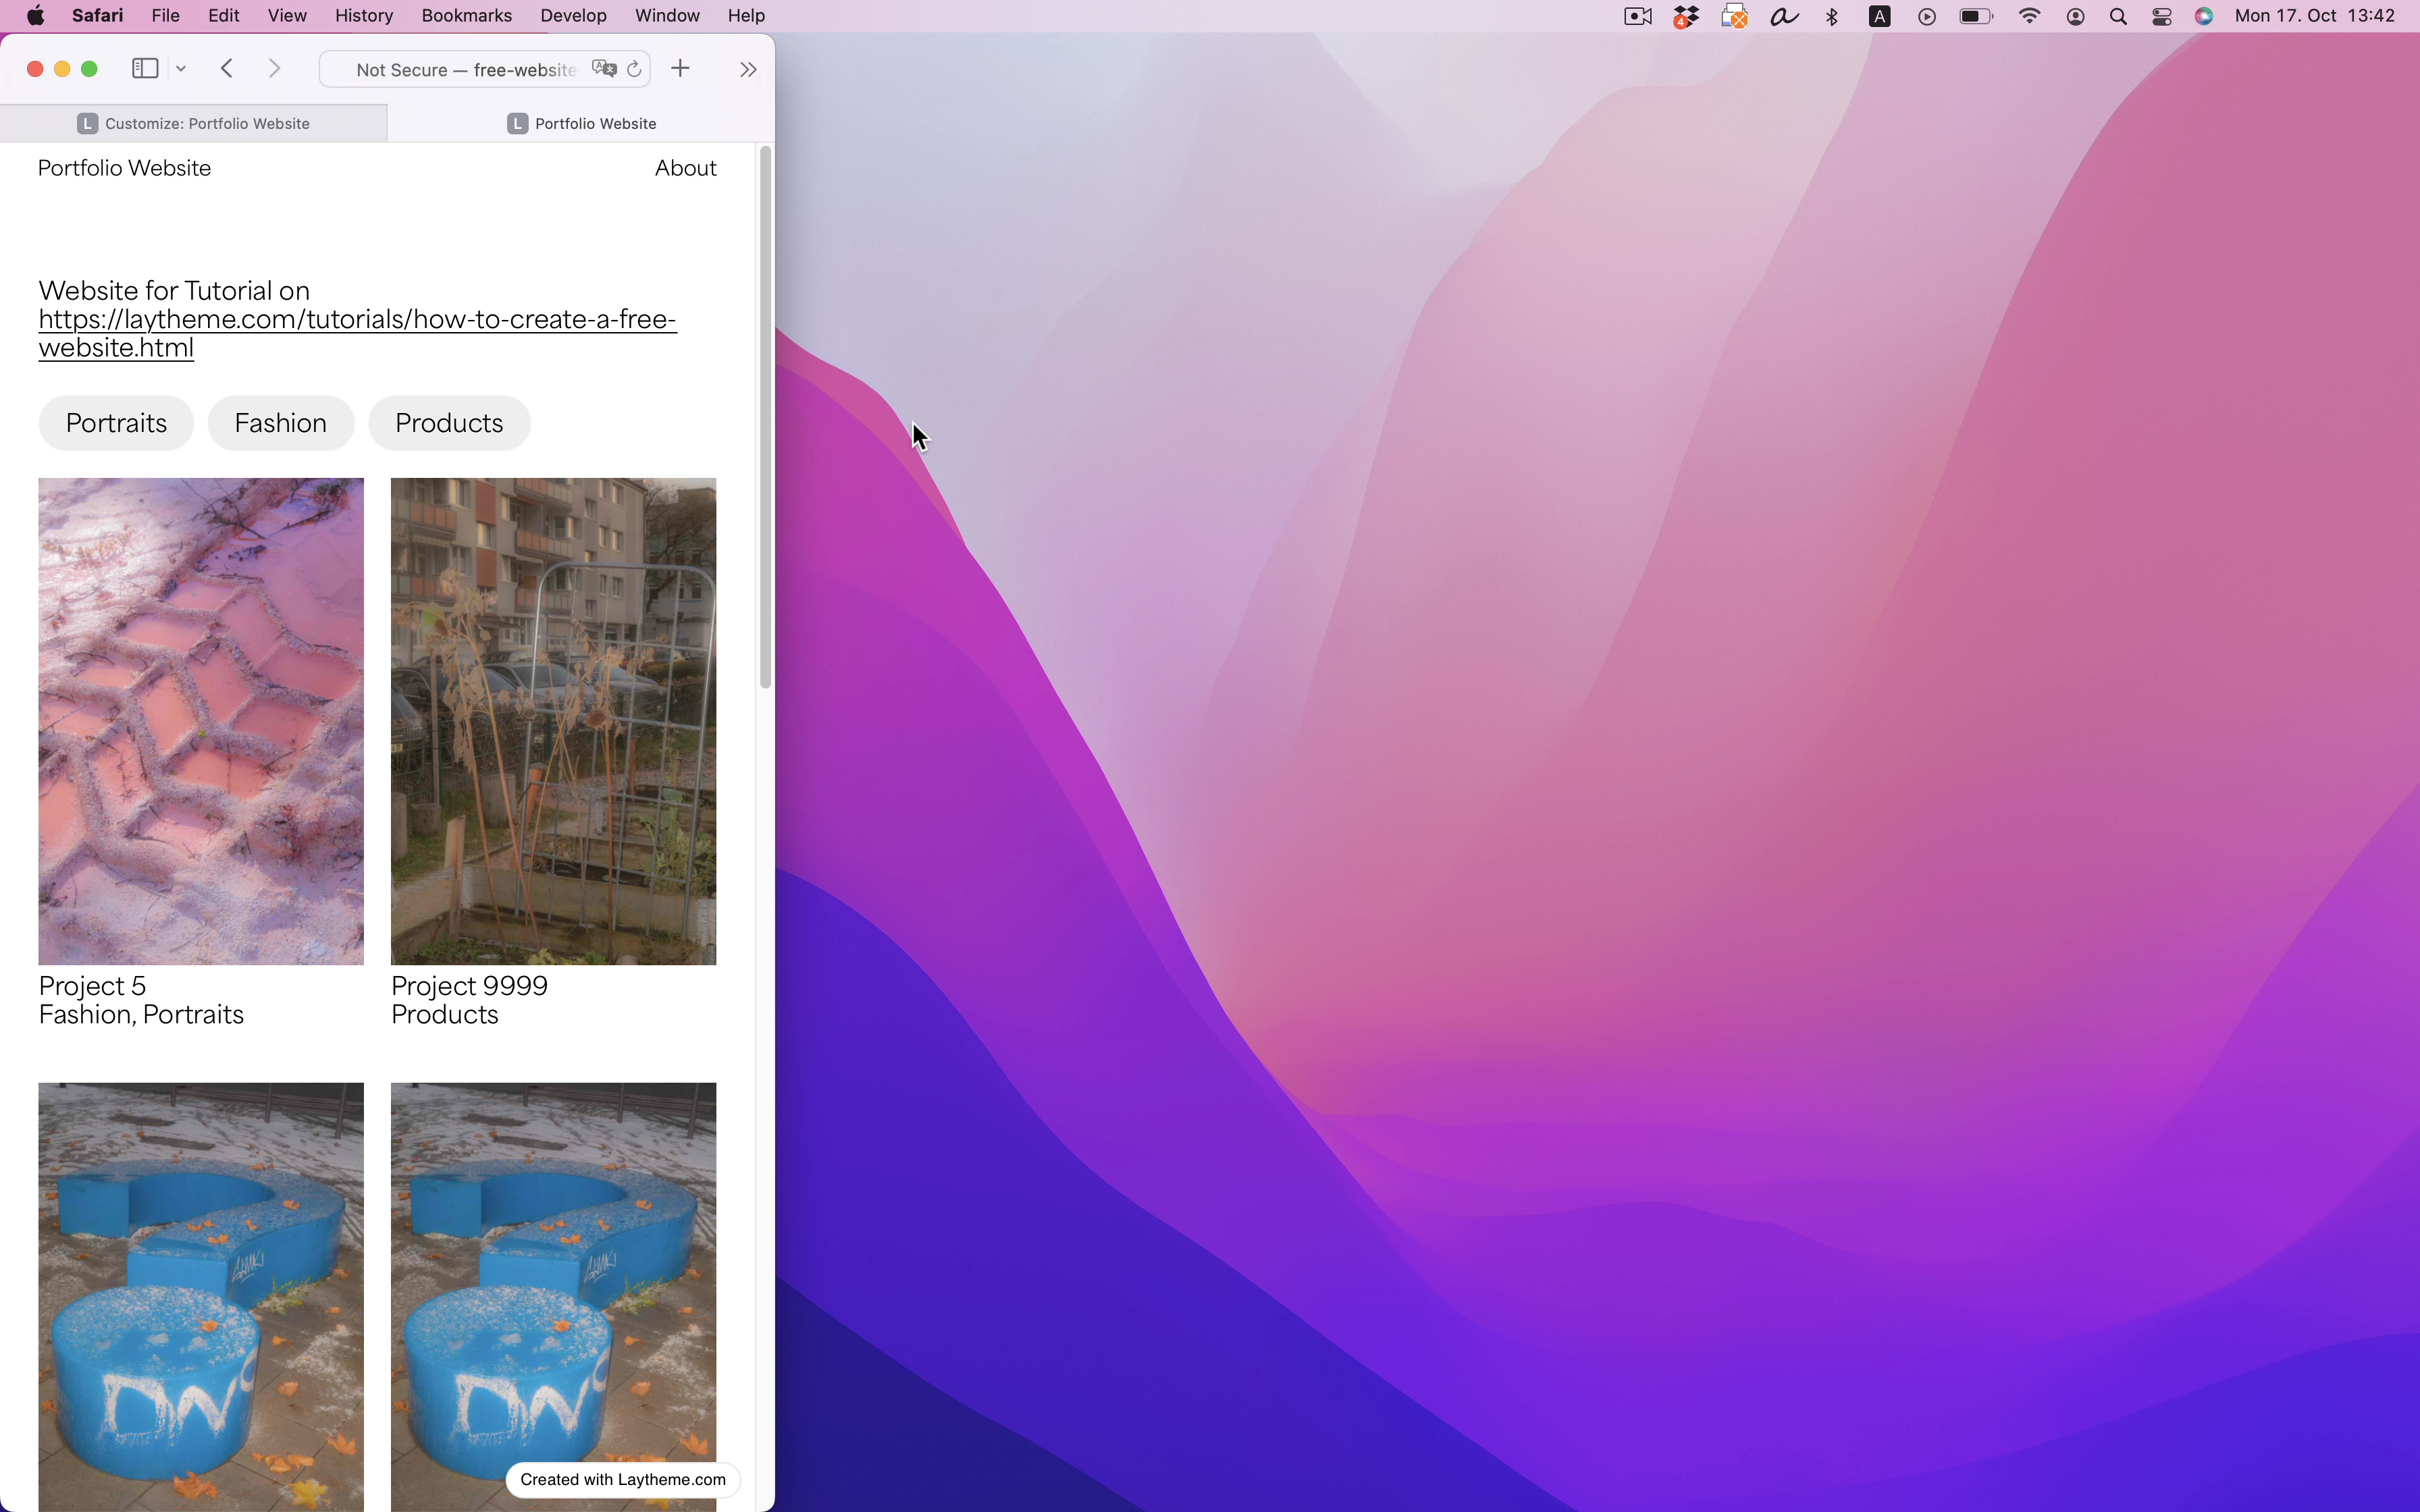Click the page vertical scrollbar thumb
The image size is (2420, 1512).
pyautogui.click(x=766, y=417)
